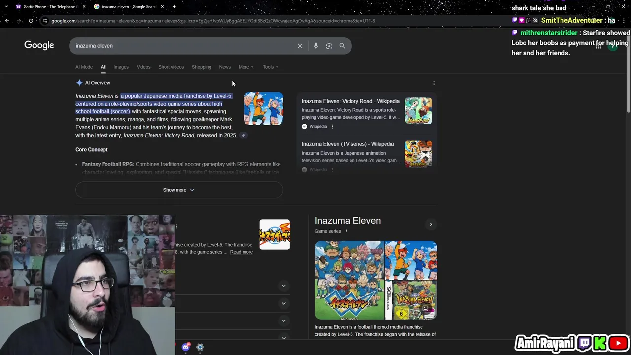Switch to Images results
Viewport: 631px width, 355px height.
pos(121,67)
